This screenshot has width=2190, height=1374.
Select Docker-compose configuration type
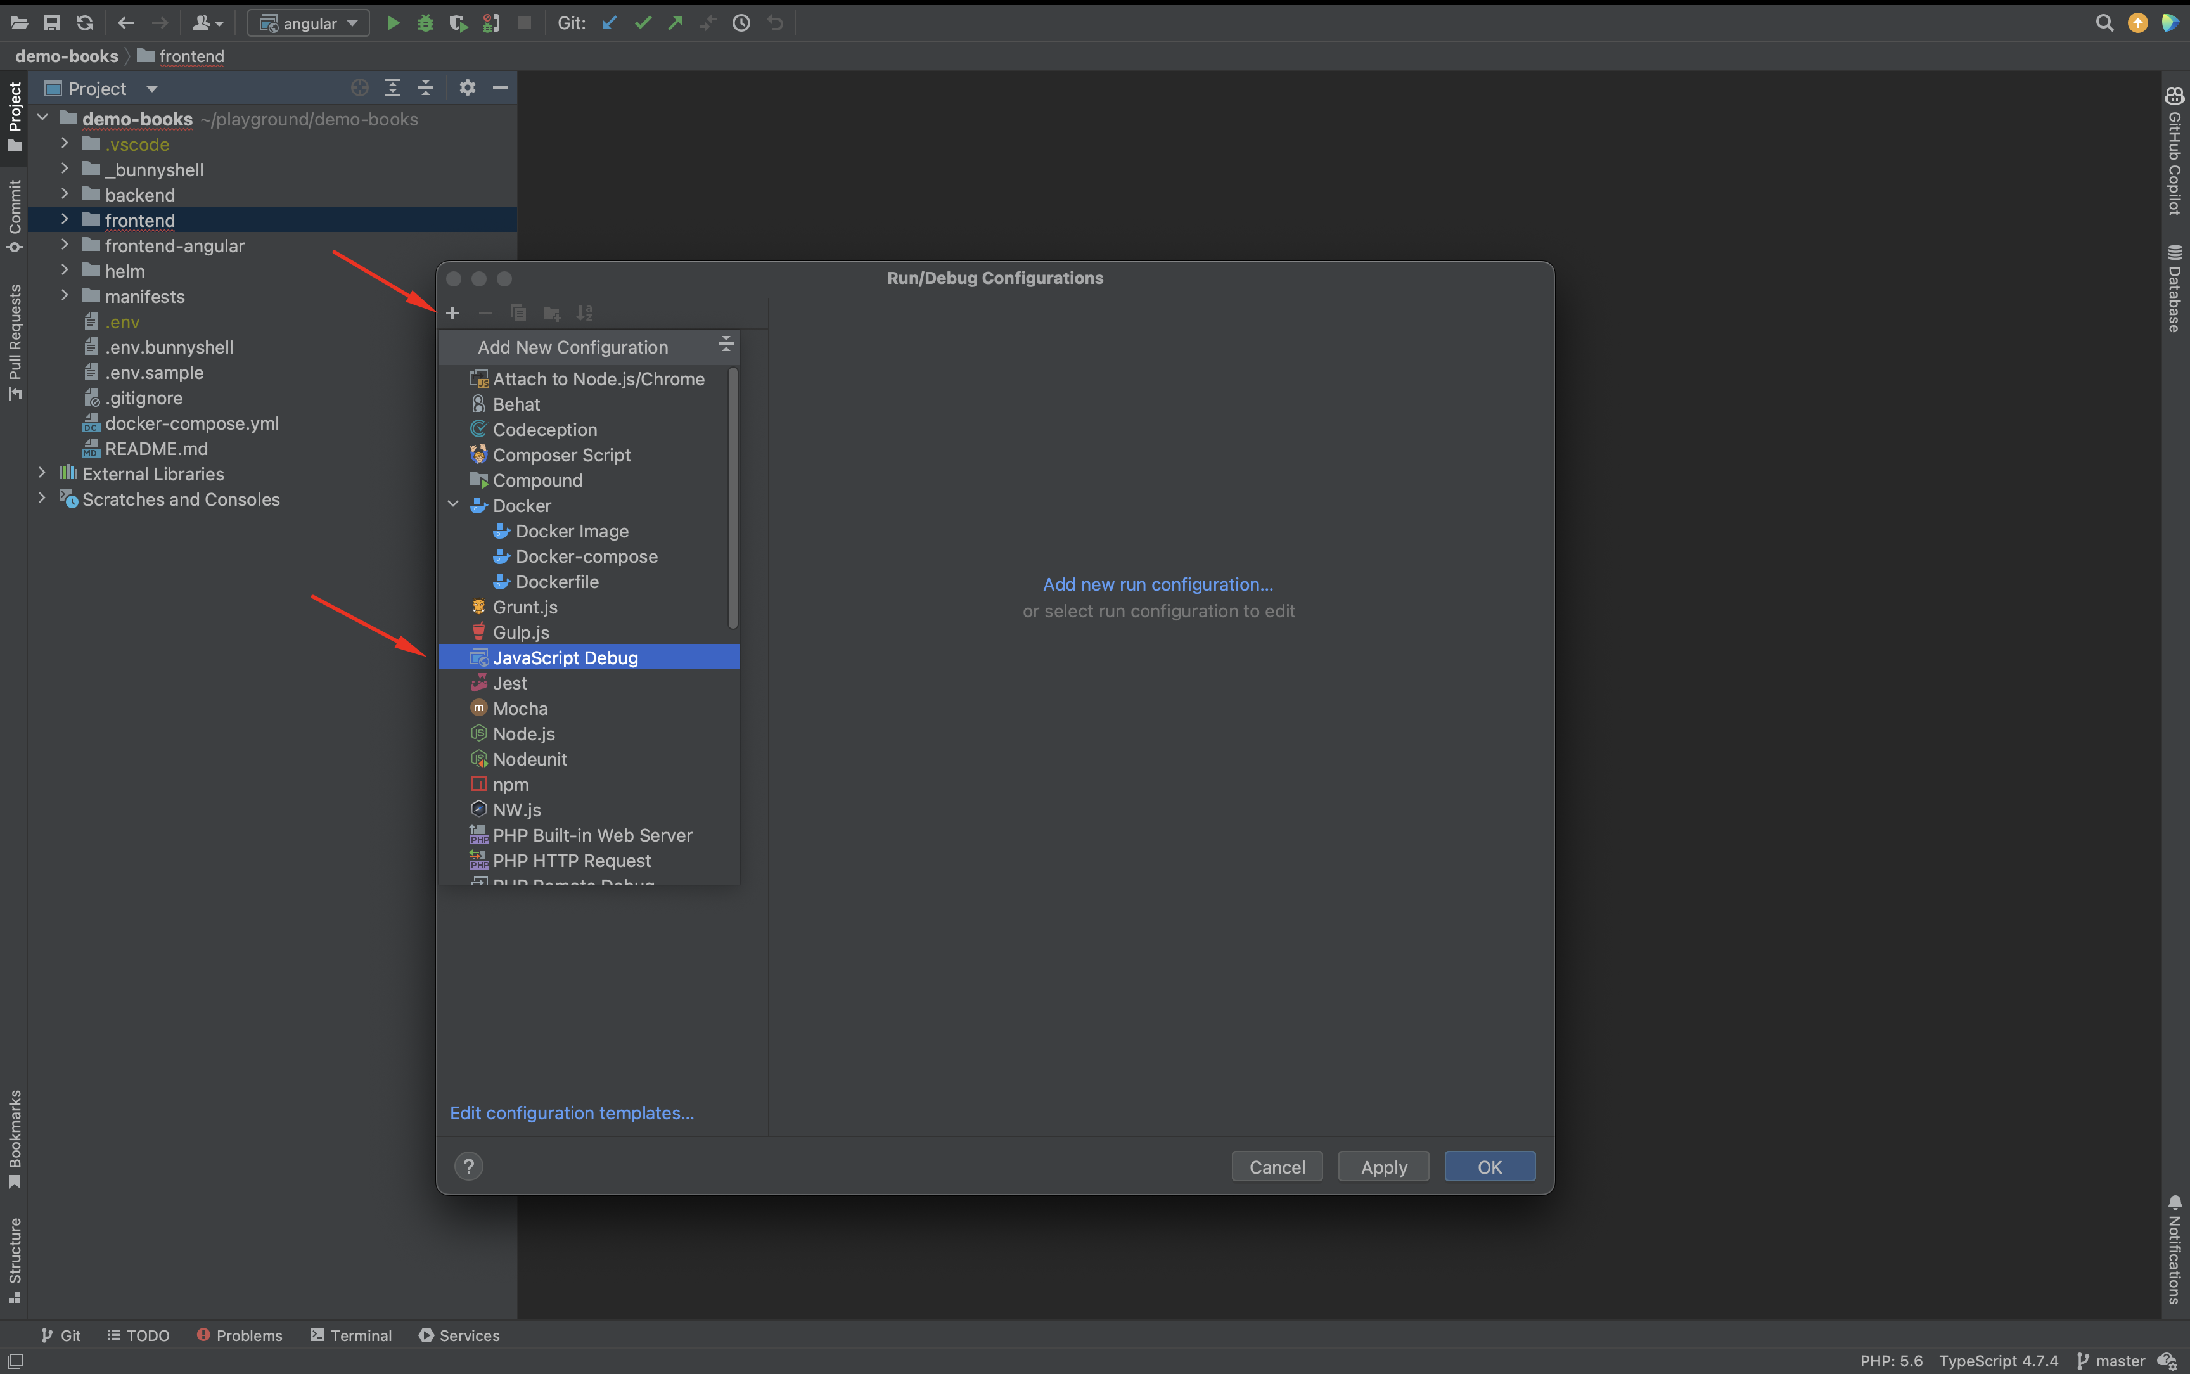[x=586, y=556]
